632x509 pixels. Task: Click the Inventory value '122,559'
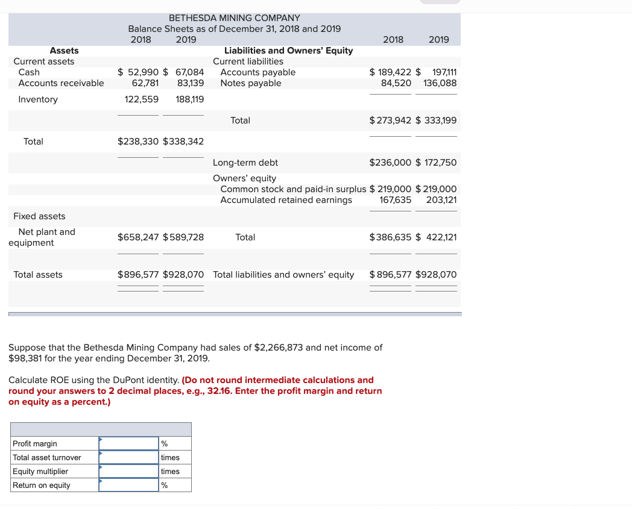tap(142, 99)
